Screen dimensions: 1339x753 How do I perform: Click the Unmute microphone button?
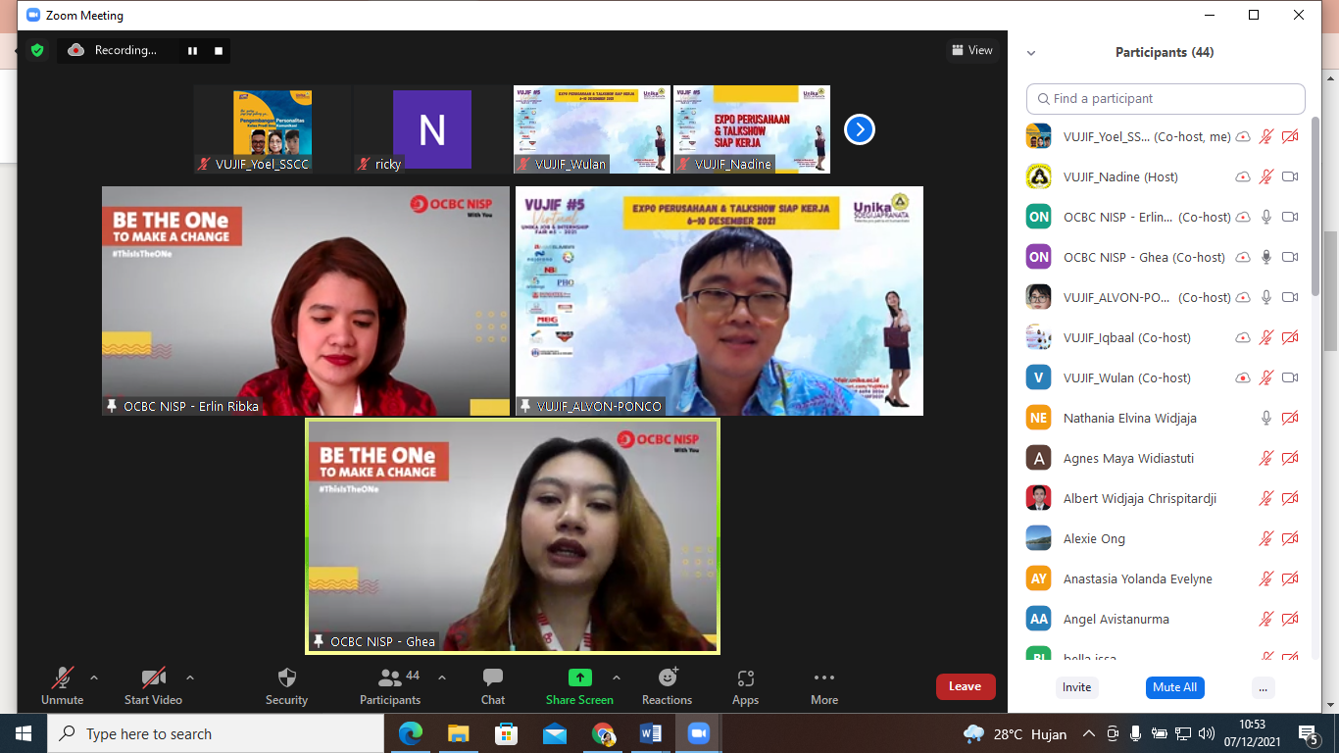coord(62,685)
